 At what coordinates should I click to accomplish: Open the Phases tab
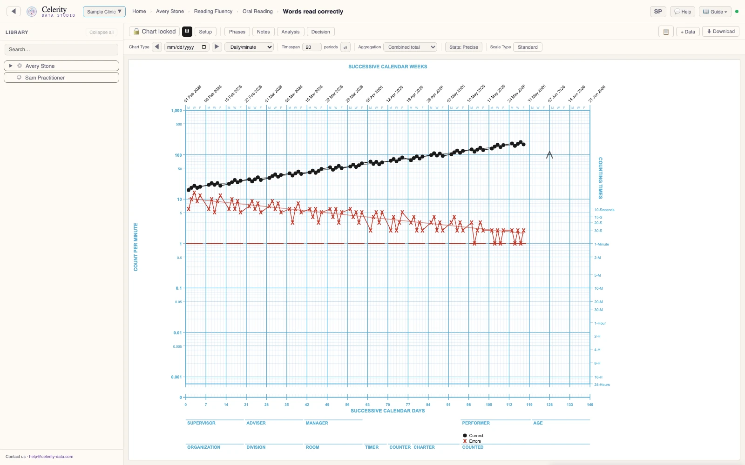point(237,32)
